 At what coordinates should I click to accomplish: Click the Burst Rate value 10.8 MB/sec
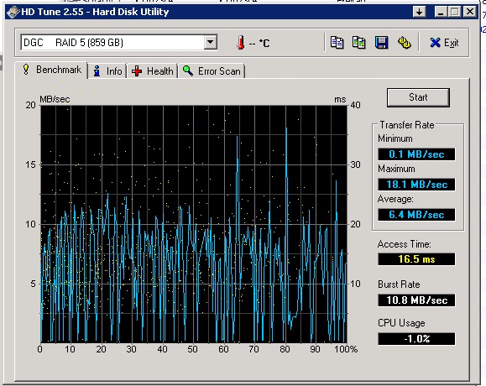(x=416, y=300)
